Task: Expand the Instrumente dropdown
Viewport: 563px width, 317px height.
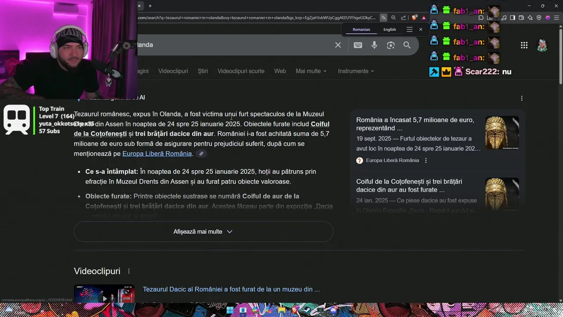Action: pos(356,71)
